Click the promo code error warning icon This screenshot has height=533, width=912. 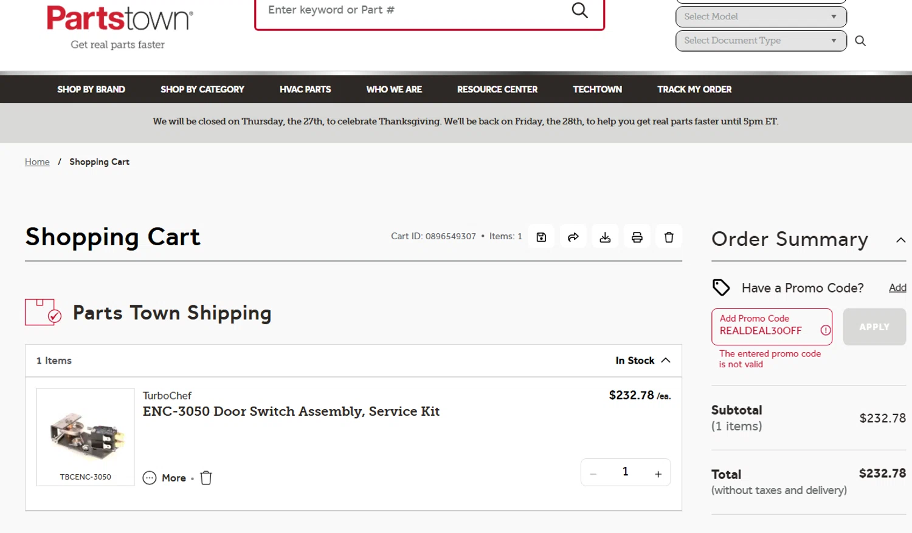825,330
